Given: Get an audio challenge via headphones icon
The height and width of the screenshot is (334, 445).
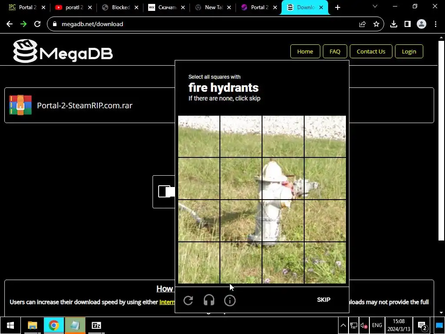Looking at the screenshot, I should (x=209, y=300).
